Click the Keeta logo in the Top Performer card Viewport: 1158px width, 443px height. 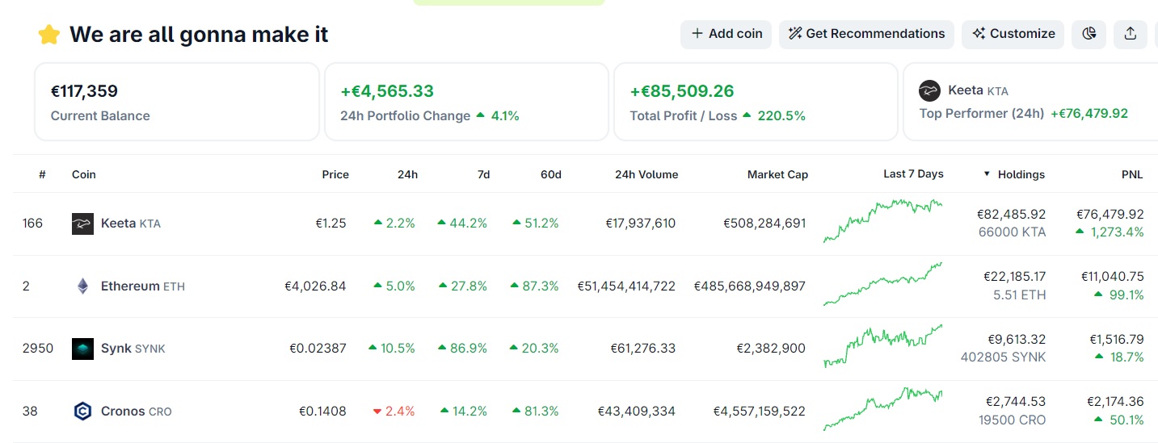coord(930,91)
